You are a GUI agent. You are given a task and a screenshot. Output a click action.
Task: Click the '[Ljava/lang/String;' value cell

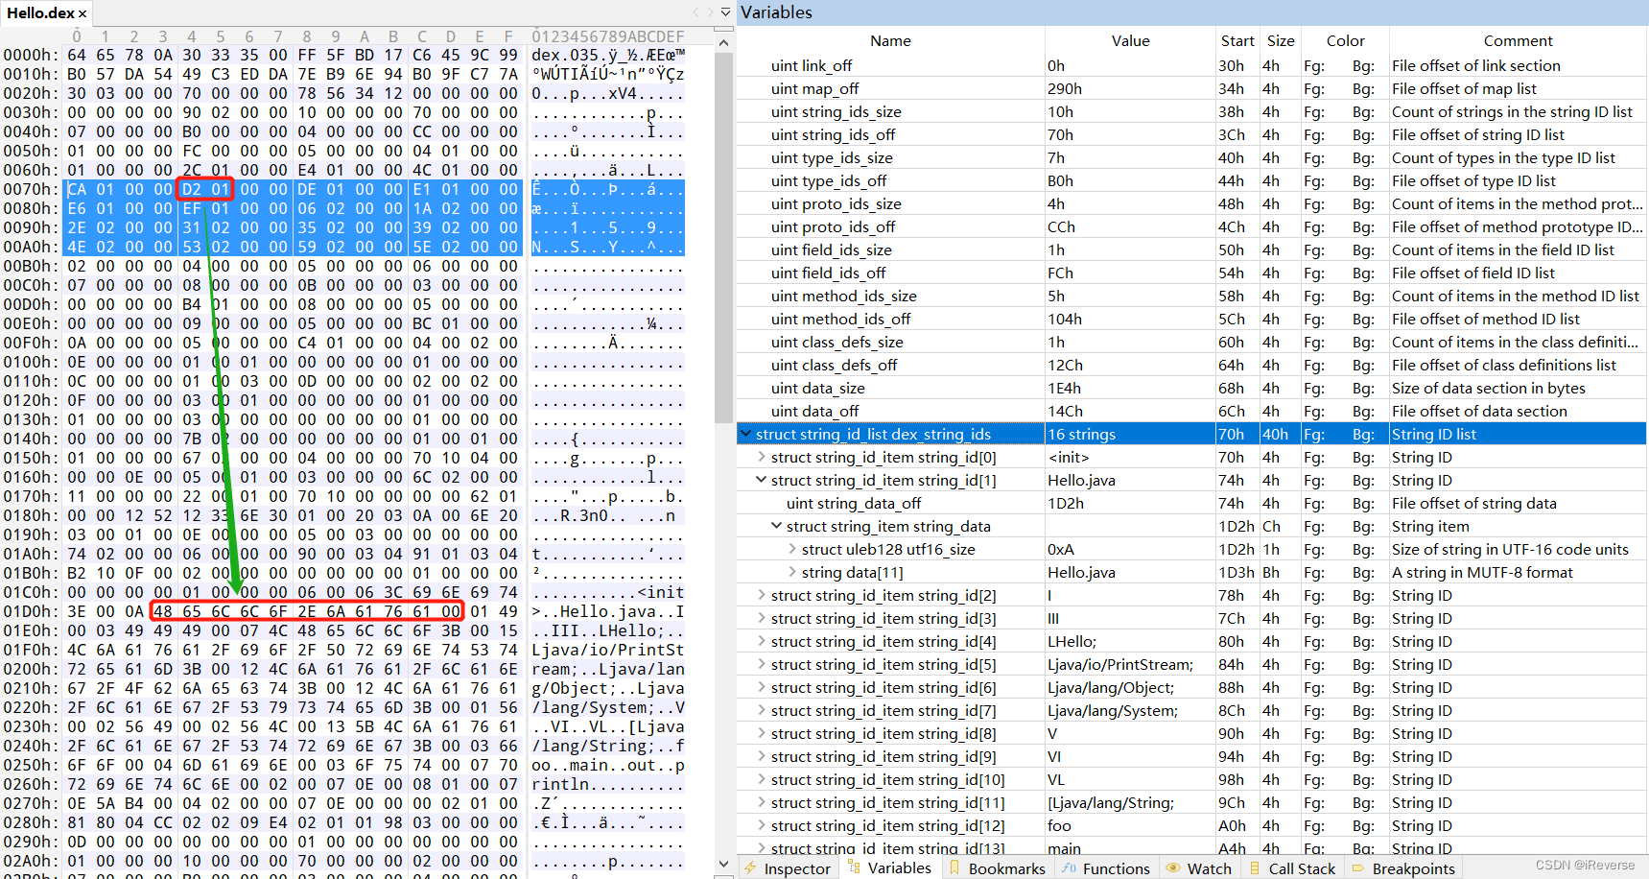(1130, 802)
